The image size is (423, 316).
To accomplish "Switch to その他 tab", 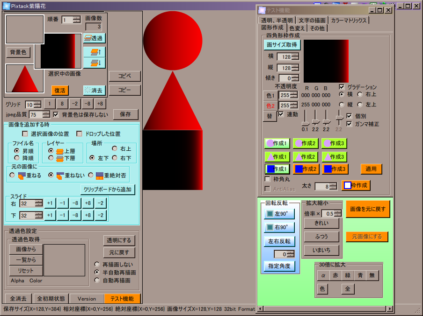I will 317,28.
